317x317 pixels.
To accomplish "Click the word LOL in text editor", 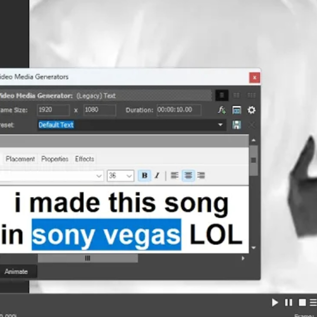I will 216,234.
